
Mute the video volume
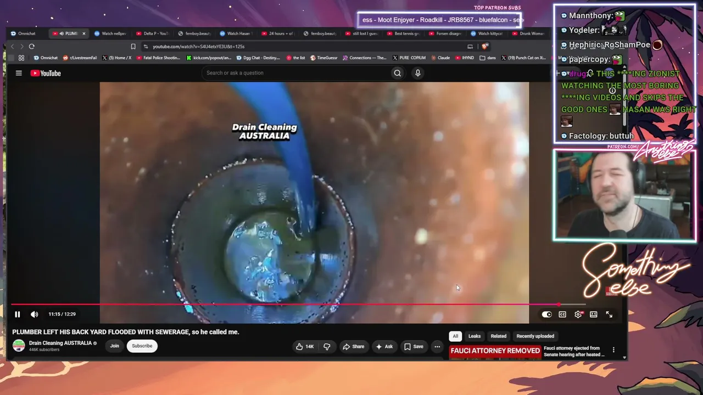pos(34,314)
